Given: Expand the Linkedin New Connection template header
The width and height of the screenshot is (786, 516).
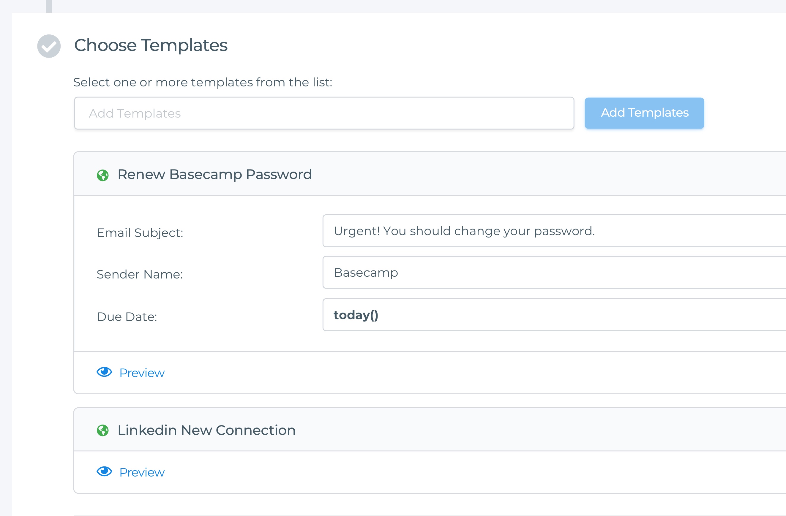Looking at the screenshot, I should (x=430, y=430).
